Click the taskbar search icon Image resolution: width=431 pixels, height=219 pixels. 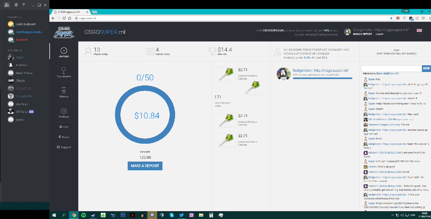(64, 215)
